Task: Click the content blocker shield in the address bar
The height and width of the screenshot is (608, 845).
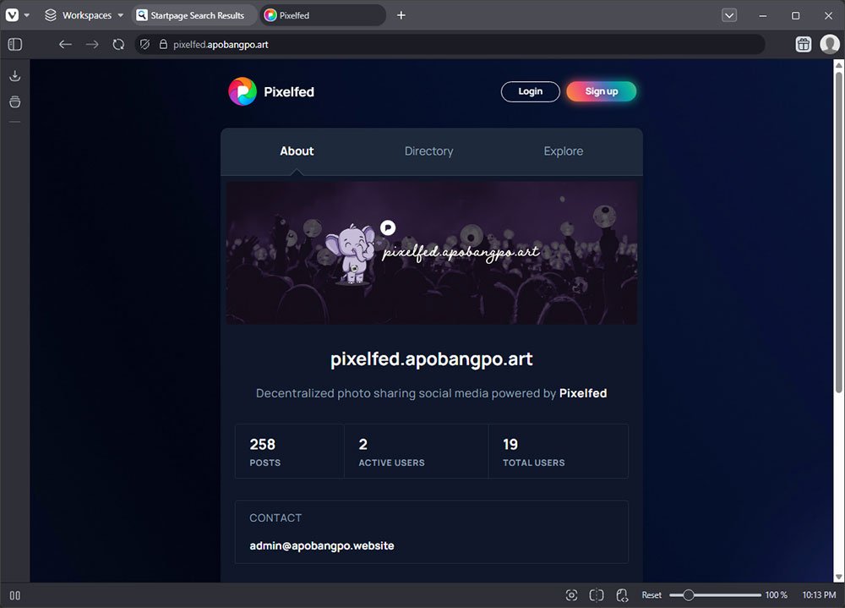Action: tap(144, 44)
